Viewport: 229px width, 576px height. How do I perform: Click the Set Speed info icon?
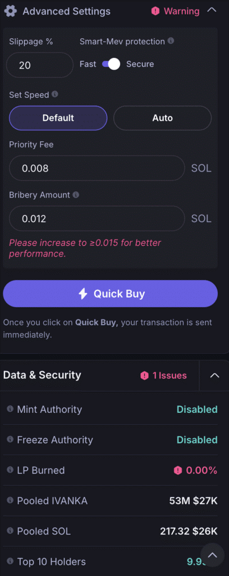[x=54, y=94]
